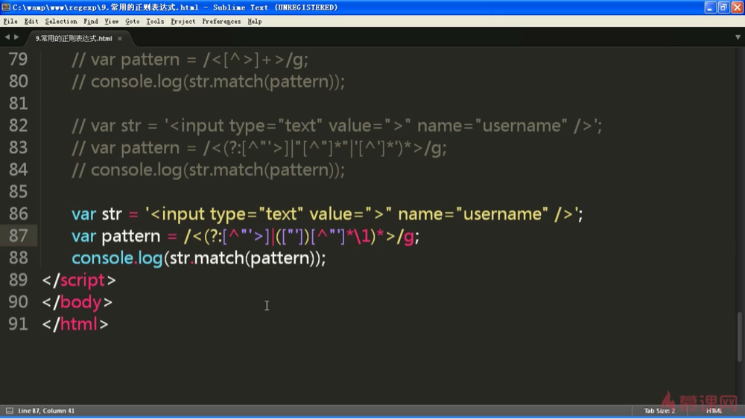Open the Help menu
Image resolution: width=745 pixels, height=419 pixels.
255,22
